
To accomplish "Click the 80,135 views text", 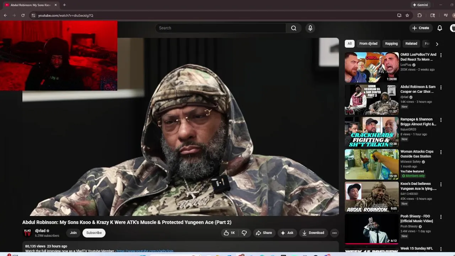I will point(35,246).
